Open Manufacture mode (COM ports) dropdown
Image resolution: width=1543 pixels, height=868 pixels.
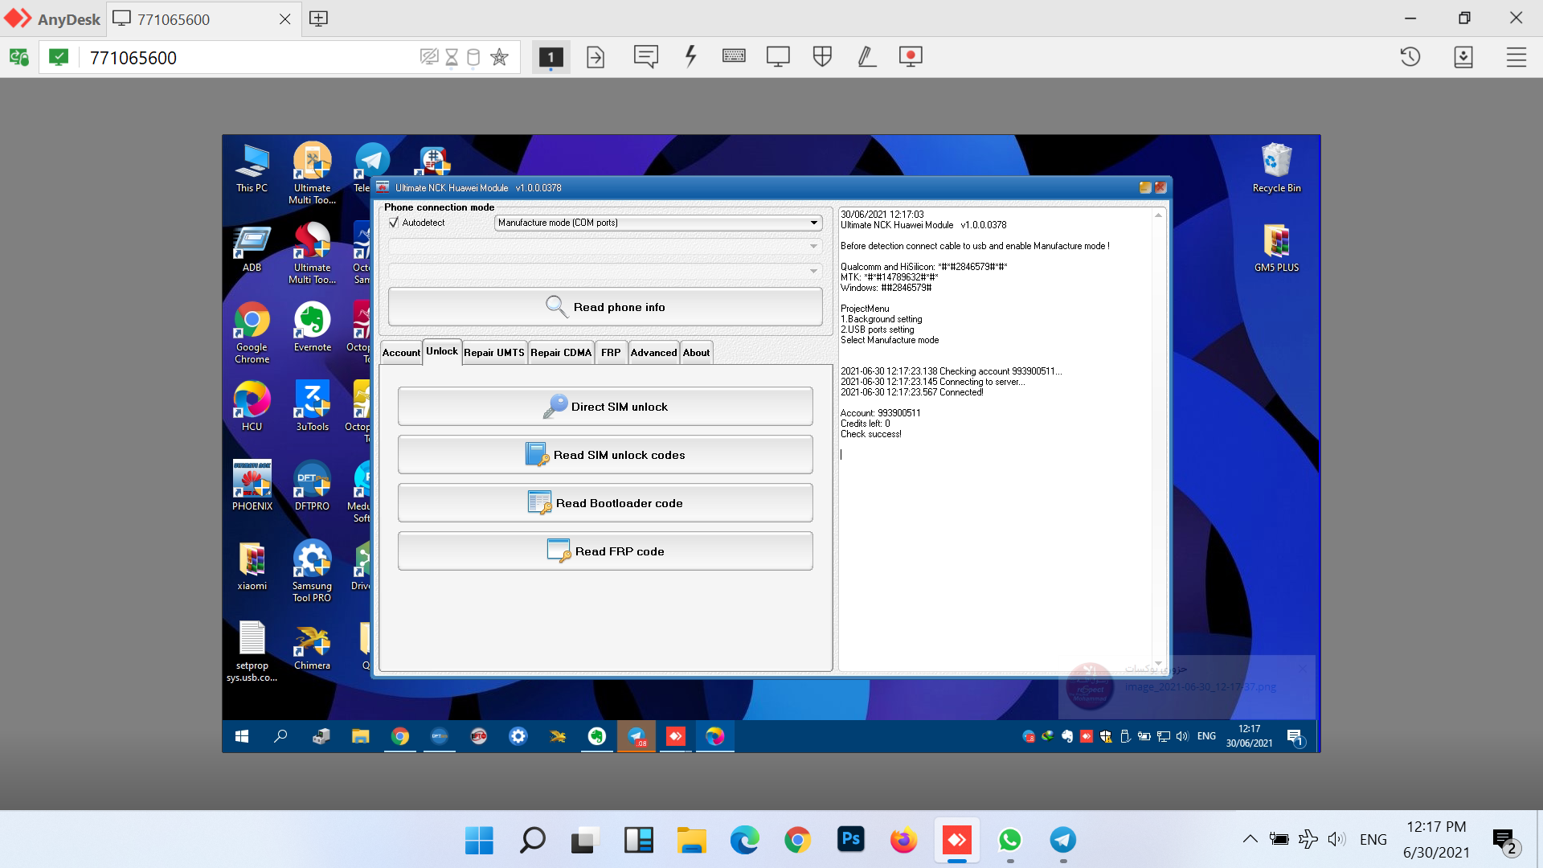[657, 223]
